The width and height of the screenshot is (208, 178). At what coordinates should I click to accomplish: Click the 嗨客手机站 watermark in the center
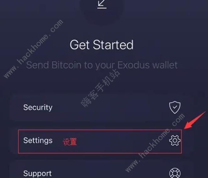coord(100,88)
